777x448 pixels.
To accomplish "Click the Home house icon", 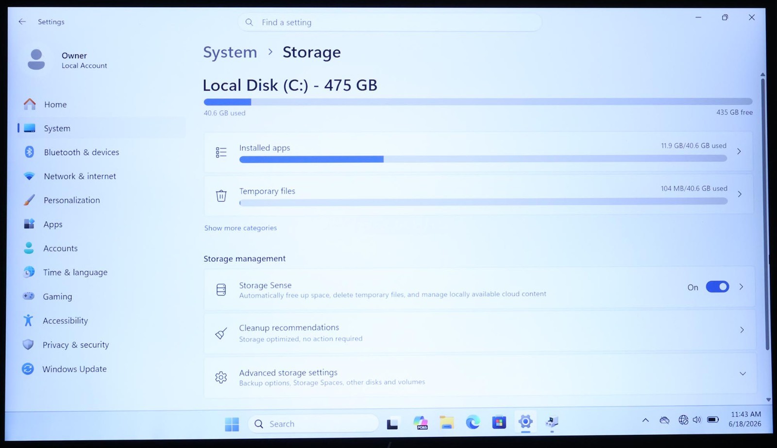I will [x=30, y=104].
